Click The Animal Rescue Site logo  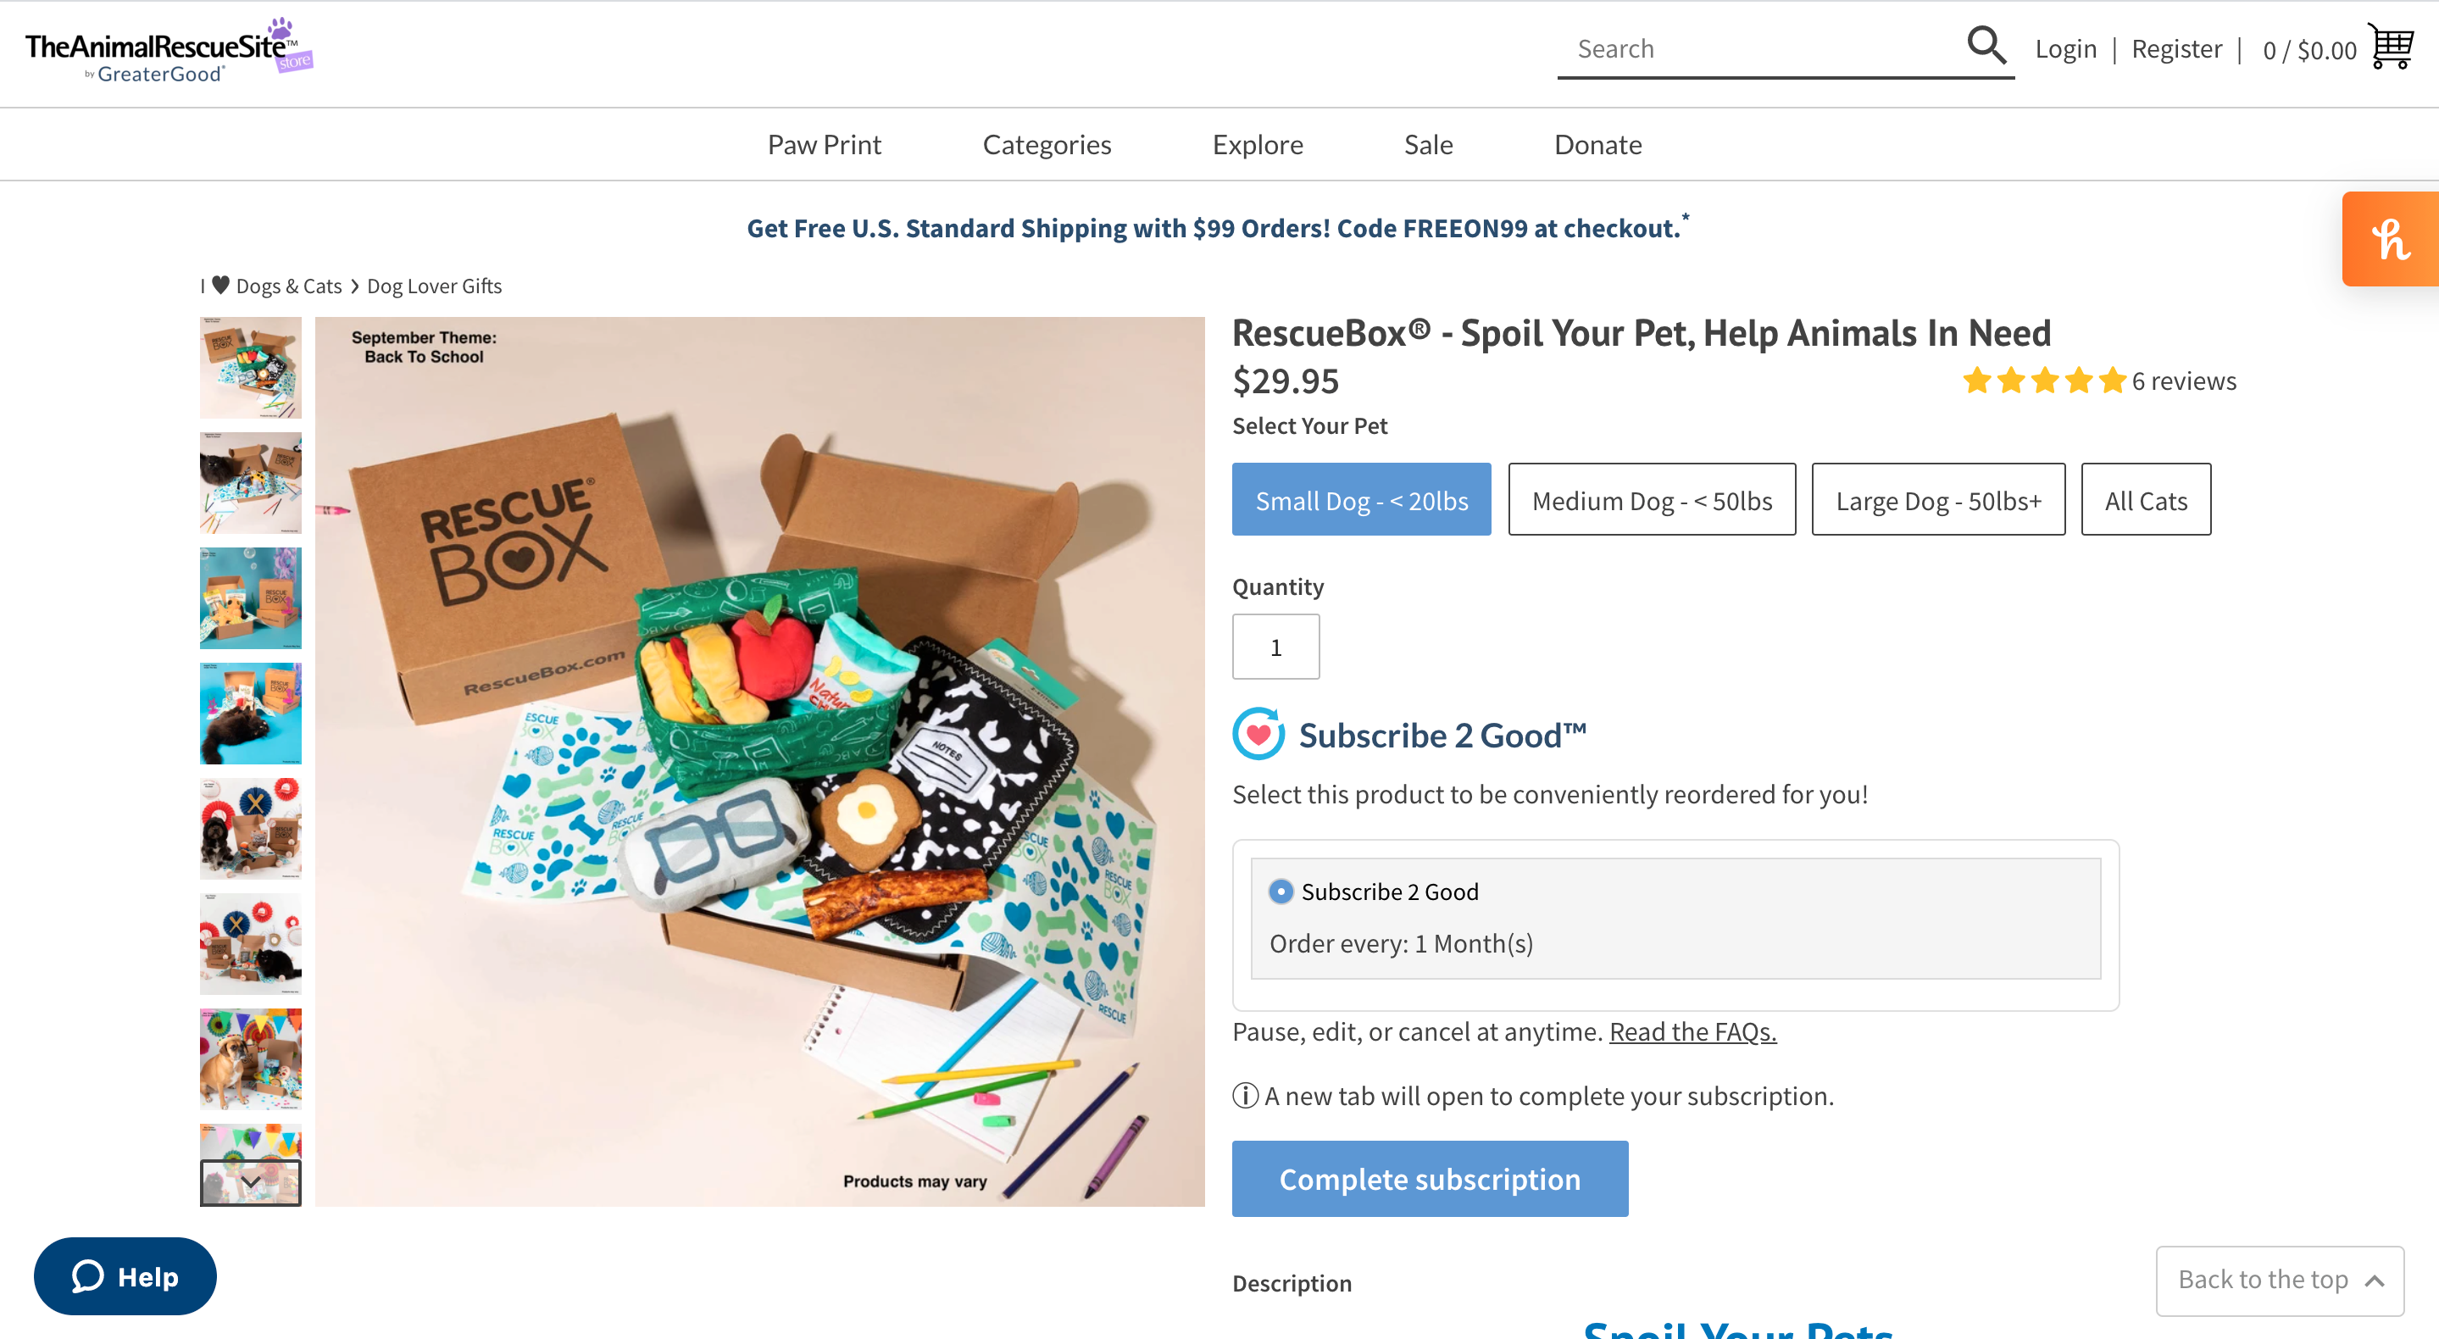coord(169,50)
